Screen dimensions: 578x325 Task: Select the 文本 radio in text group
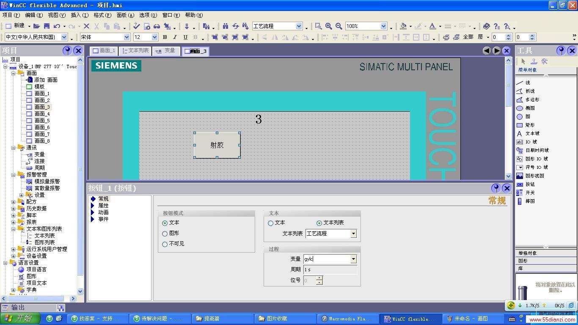pos(271,223)
